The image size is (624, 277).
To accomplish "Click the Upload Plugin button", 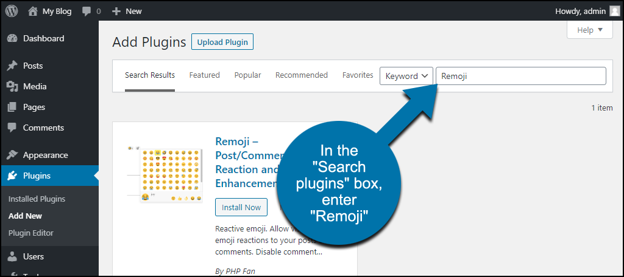I will point(222,42).
